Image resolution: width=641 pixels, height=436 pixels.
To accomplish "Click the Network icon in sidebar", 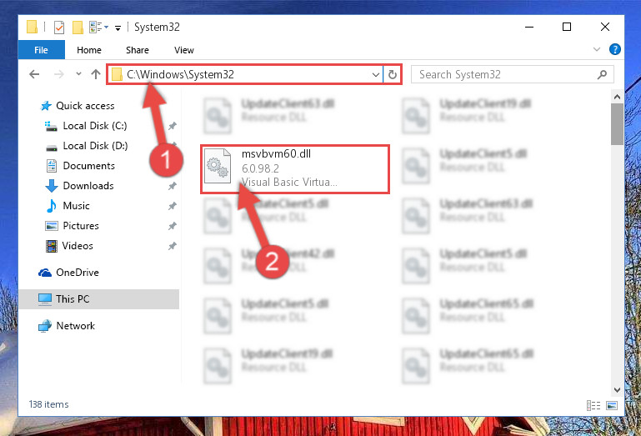I will (45, 326).
